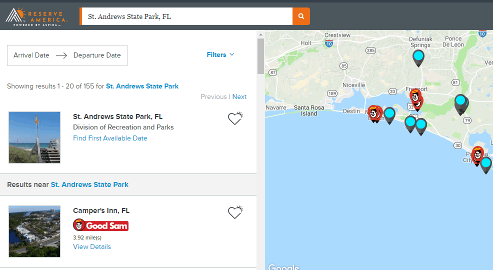Click the orange search magnifier button
Viewport: 493px width, 270px height.
(301, 16)
